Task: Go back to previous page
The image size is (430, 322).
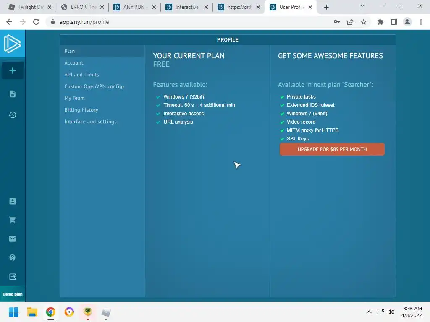Action: coord(9,22)
